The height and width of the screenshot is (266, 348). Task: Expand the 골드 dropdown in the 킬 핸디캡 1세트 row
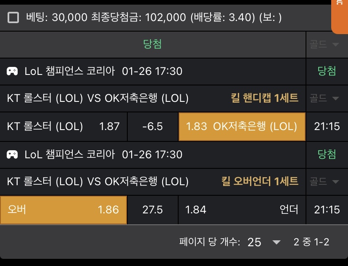click(x=324, y=98)
